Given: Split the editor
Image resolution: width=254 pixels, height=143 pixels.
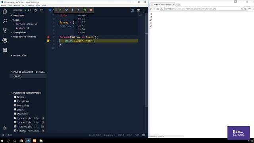Looking at the screenshot, I should (x=139, y=10).
